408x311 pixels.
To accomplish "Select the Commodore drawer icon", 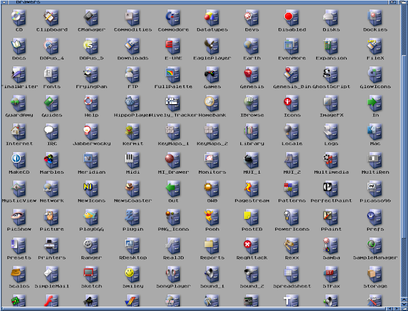I will point(173,18).
